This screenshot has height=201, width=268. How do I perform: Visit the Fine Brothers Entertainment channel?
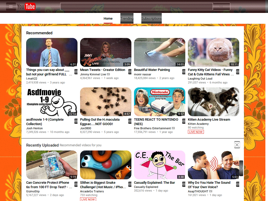pos(152,128)
